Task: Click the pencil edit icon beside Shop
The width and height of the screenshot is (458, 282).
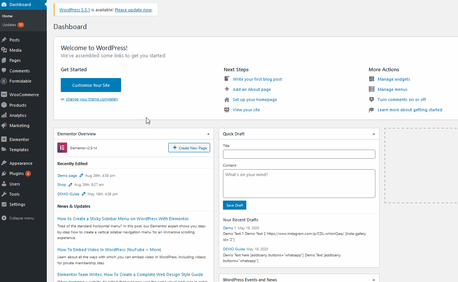Action: [x=71, y=185]
